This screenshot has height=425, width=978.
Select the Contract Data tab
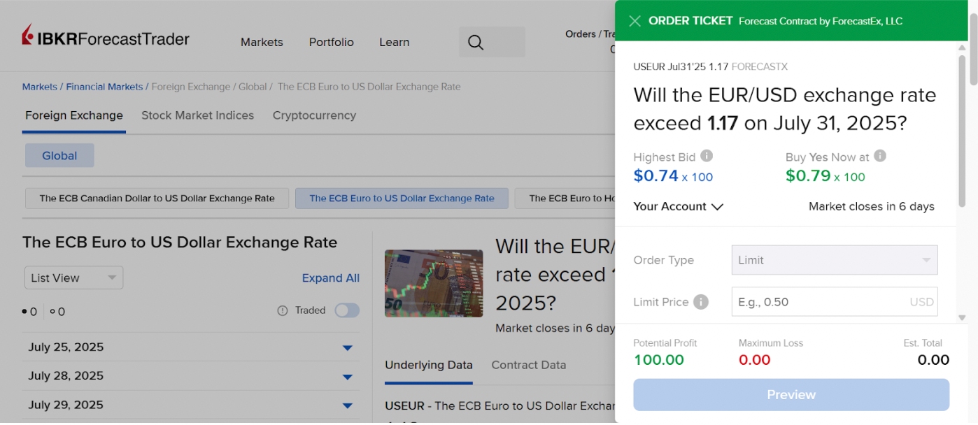click(x=529, y=365)
